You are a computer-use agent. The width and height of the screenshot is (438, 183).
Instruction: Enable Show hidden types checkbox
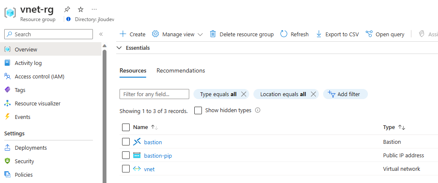click(198, 110)
